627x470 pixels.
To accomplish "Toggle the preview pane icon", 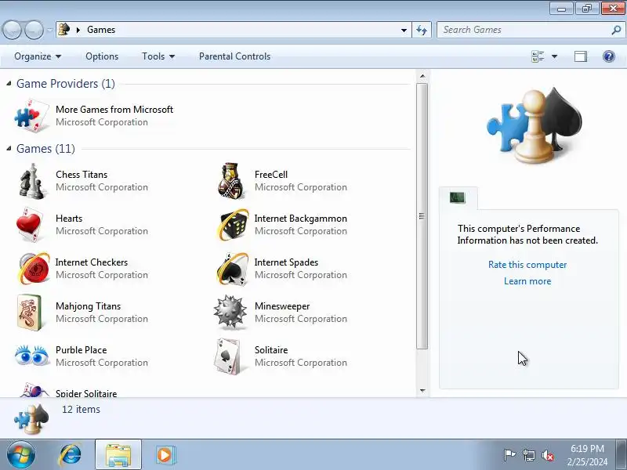I will click(x=581, y=56).
